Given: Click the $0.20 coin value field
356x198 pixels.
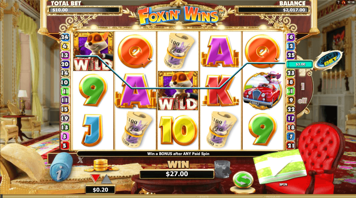Looking at the screenshot, I should (x=100, y=189).
